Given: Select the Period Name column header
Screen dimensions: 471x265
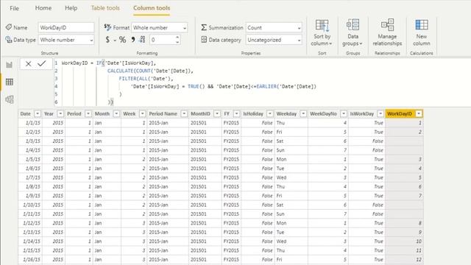Looking at the screenshot, I should (x=168, y=113).
